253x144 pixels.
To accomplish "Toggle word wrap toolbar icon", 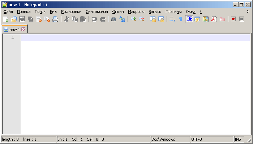I will tap(172, 19).
